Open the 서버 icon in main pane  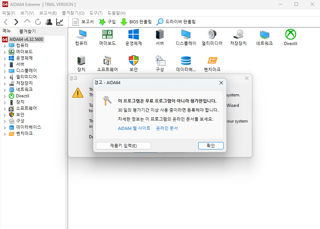159,37
